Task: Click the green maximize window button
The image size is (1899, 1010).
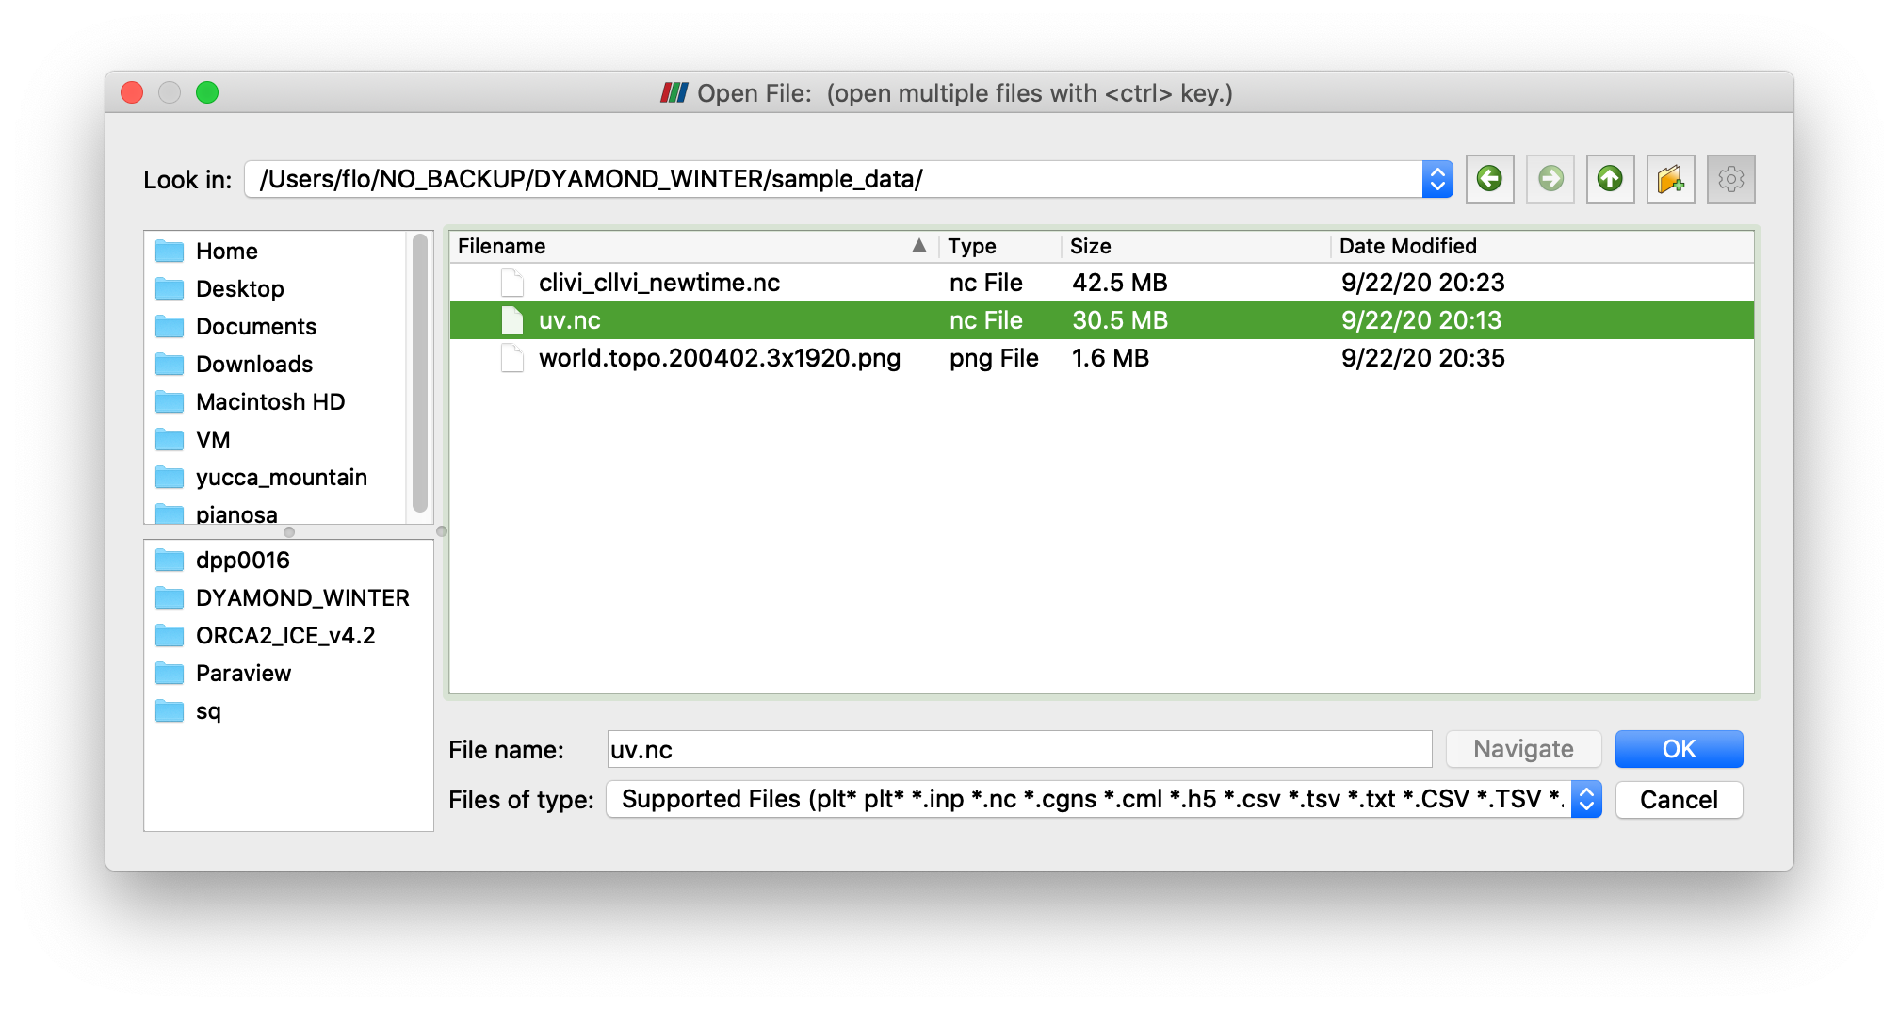Action: coord(207,92)
